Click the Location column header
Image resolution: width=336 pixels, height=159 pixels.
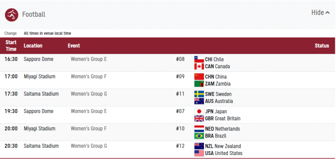(x=33, y=45)
